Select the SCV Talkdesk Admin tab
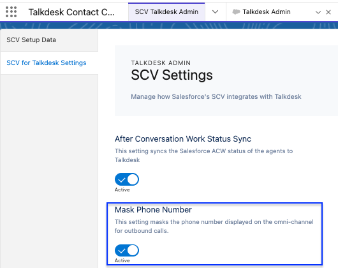 coord(166,12)
